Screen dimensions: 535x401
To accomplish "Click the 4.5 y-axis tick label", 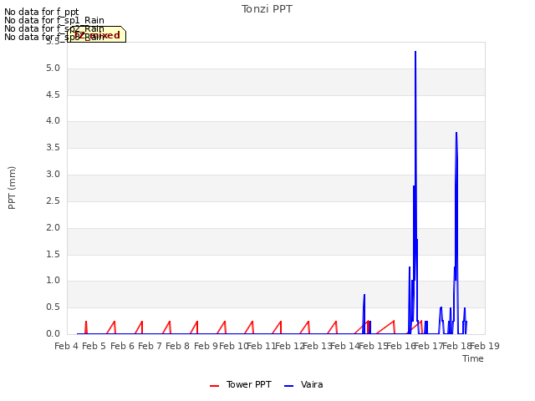I will coord(53,94).
